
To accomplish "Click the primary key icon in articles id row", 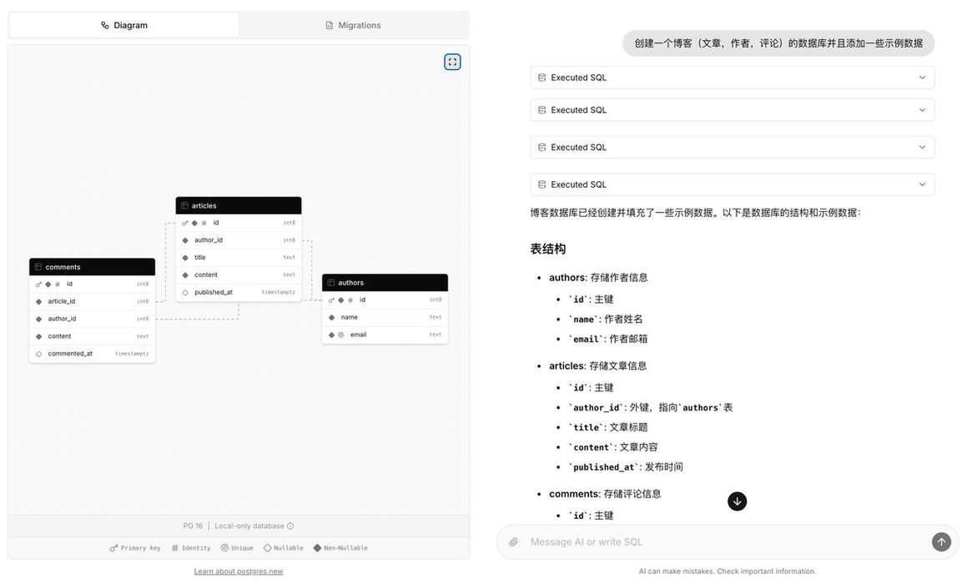I will pyautogui.click(x=185, y=224).
